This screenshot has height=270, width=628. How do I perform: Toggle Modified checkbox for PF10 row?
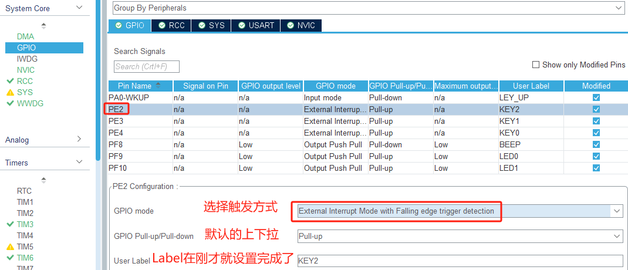596,168
